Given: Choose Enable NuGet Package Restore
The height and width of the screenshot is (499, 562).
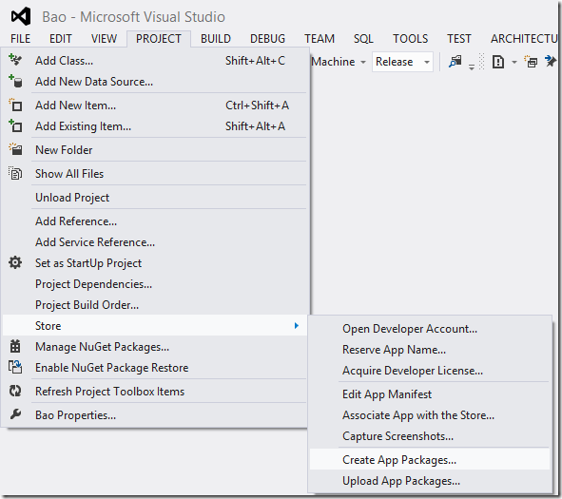Looking at the screenshot, I should pos(155,368).
